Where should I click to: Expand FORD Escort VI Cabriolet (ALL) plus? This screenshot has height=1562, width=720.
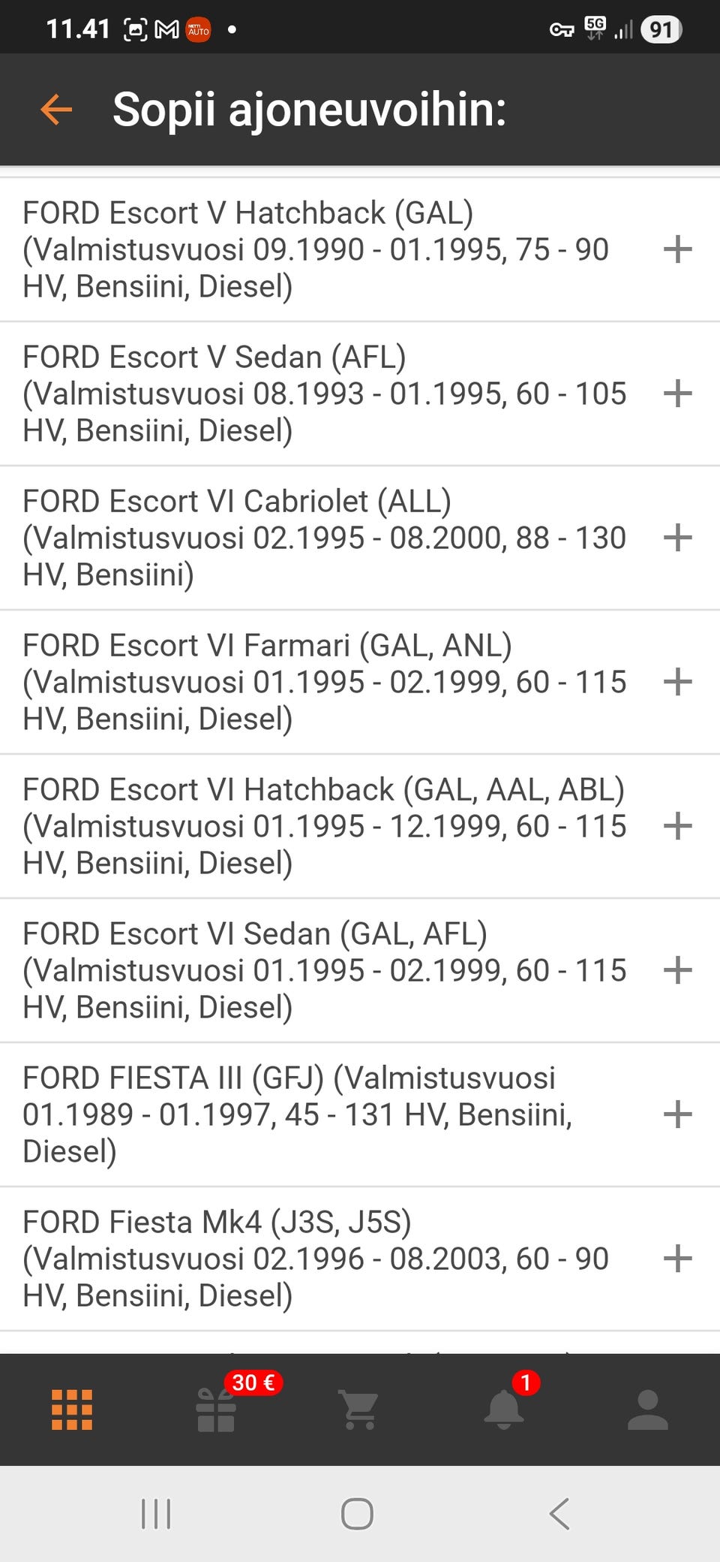click(677, 538)
